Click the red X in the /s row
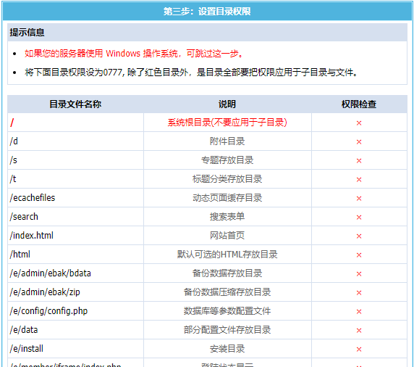414x367 pixels. click(x=359, y=161)
